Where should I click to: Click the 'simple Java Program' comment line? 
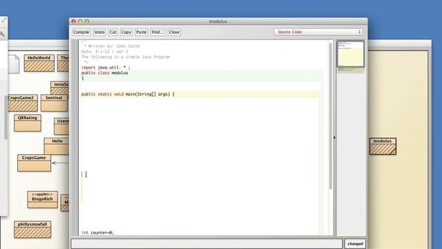pyautogui.click(x=126, y=57)
